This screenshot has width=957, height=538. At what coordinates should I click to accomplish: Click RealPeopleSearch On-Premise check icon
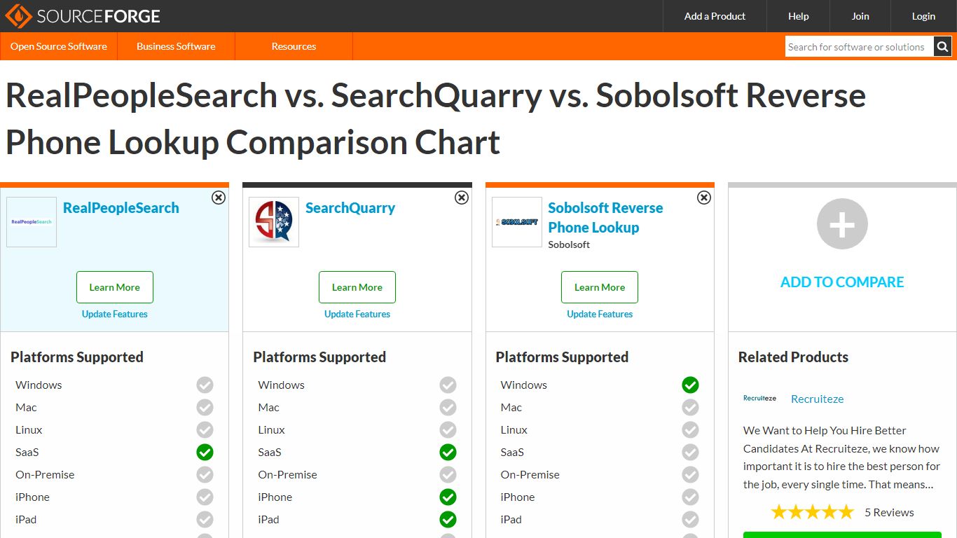tap(205, 474)
